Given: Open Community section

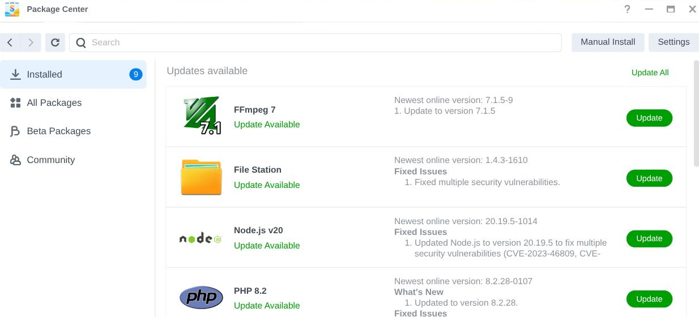Looking at the screenshot, I should [51, 160].
